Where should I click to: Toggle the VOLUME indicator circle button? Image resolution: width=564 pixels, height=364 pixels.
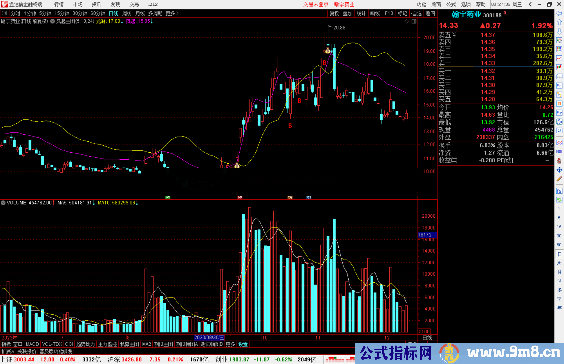(x=3, y=203)
